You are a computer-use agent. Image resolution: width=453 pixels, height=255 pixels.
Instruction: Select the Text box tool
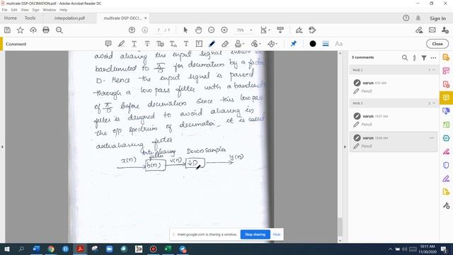click(x=199, y=44)
